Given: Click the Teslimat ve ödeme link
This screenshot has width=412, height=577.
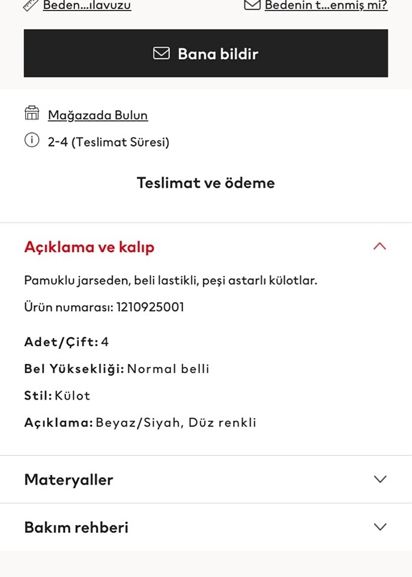Looking at the screenshot, I should tap(205, 183).
